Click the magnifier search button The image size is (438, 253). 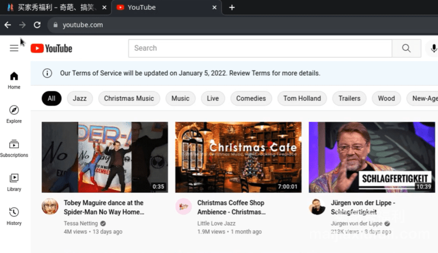coord(406,48)
